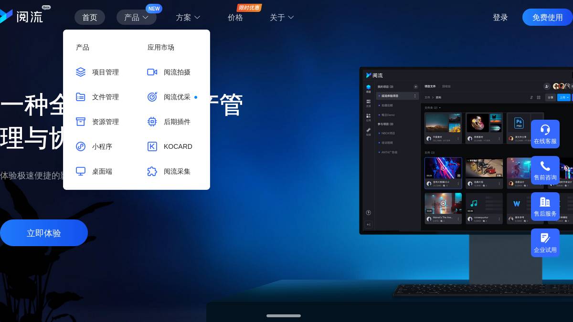Expand the 关于 dropdown chevron
This screenshot has height=322, width=573.
pos(291,17)
